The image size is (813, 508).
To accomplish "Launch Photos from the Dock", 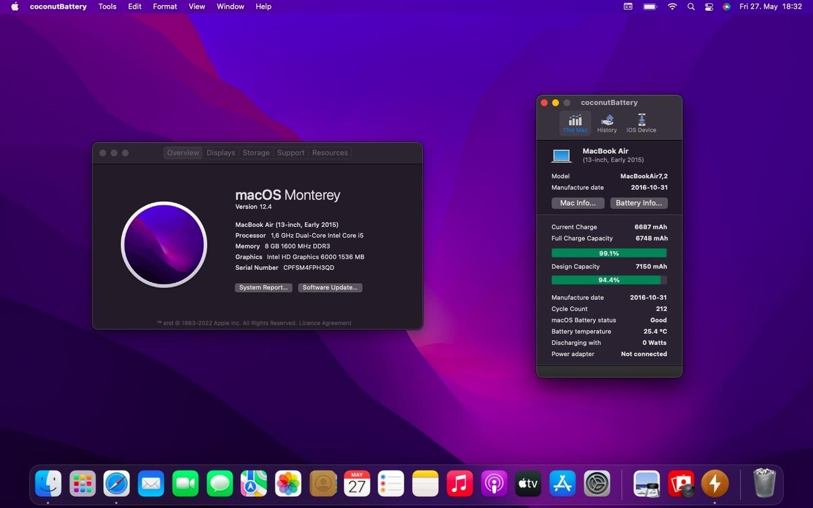I will click(x=288, y=484).
